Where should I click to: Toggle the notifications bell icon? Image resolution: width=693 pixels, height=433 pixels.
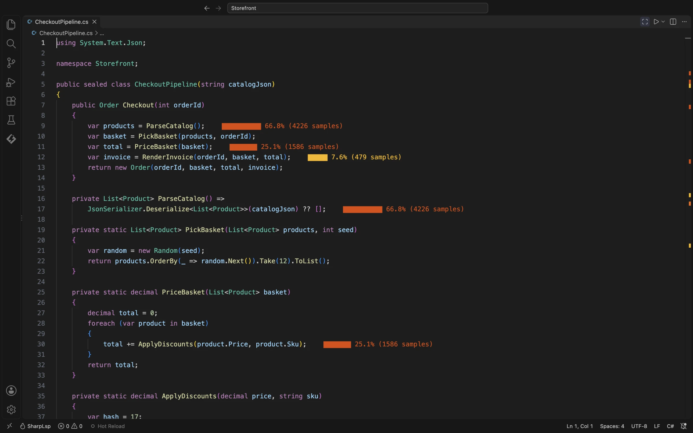tap(683, 426)
